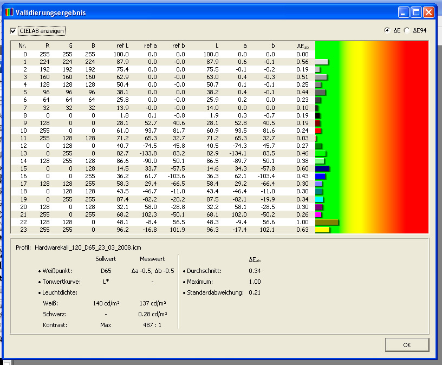Click the Nr. column header
The width and height of the screenshot is (442, 365).
point(22,46)
